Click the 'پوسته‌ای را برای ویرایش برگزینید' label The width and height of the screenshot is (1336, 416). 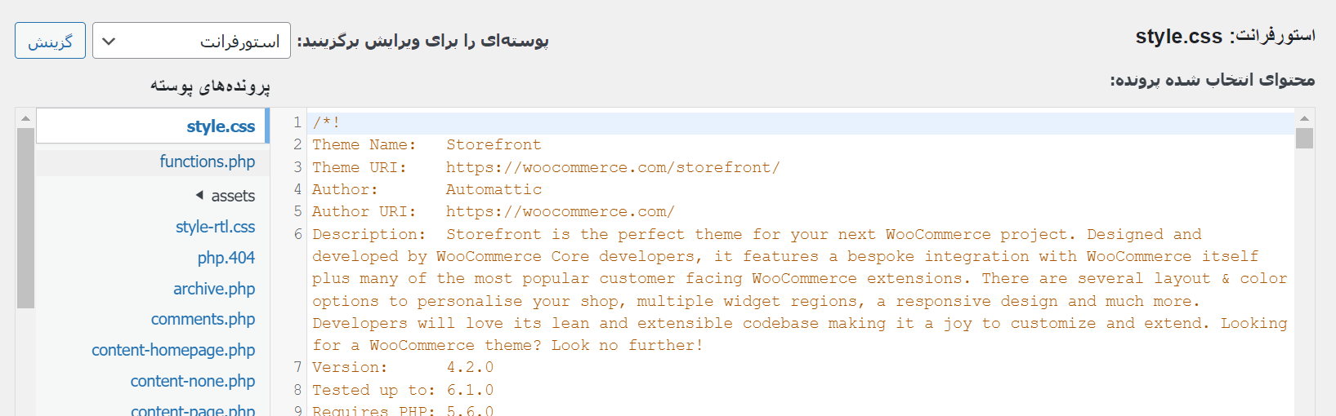422,41
